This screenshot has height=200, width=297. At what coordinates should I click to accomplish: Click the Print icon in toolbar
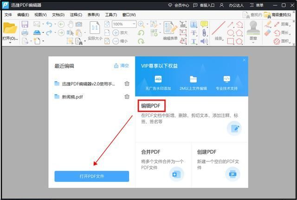click(x=25, y=32)
